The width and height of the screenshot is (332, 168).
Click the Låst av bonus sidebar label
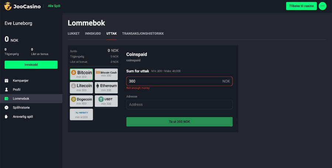click(39, 54)
